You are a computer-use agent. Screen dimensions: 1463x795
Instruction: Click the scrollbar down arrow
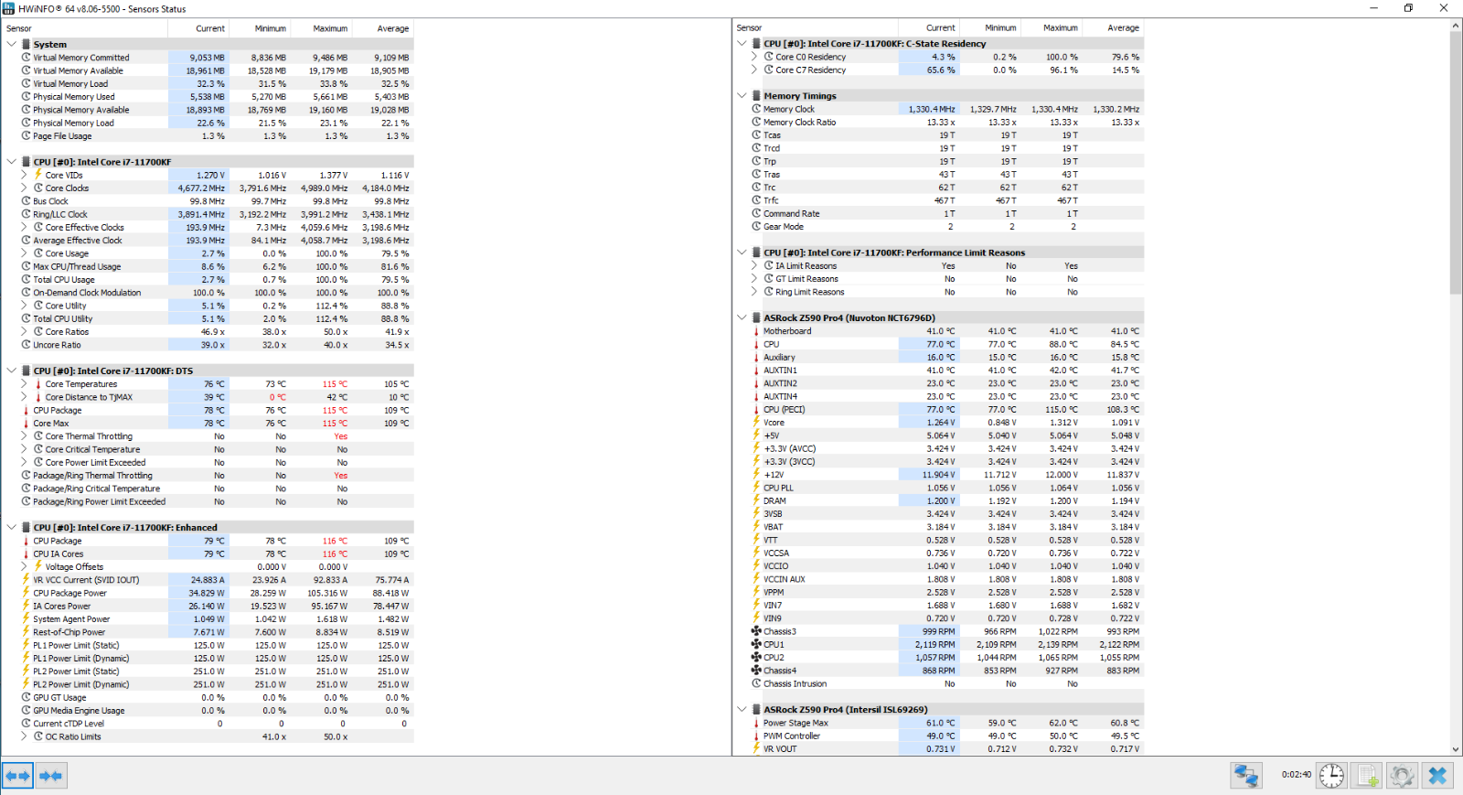pyautogui.click(x=1456, y=748)
